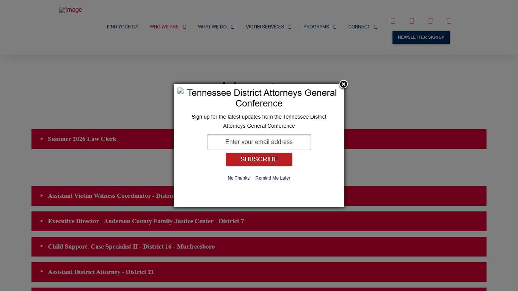
Task: Click the SUBSCRIBE button in the popup
Action: click(x=259, y=159)
